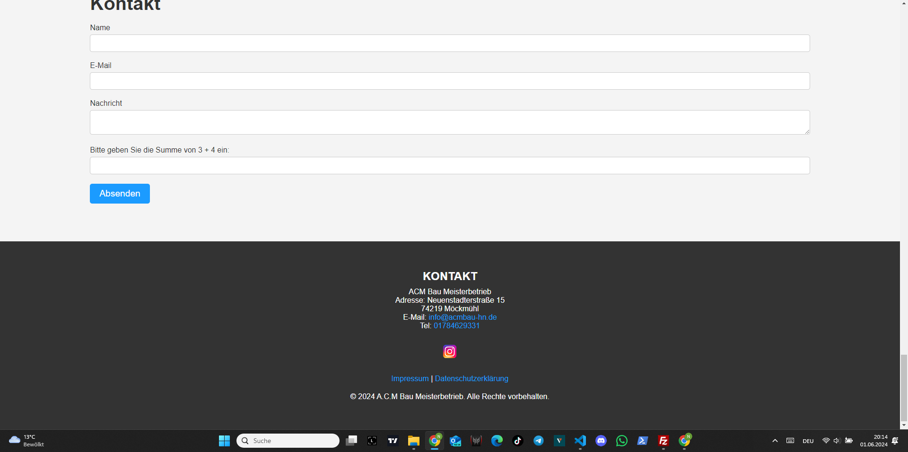Open the Datenschutzerklärung link
This screenshot has height=452, width=908.
pos(471,378)
